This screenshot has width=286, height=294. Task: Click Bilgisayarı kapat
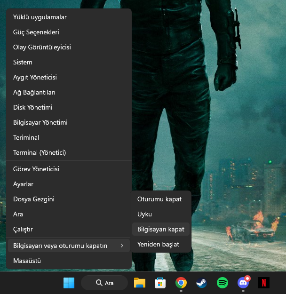pyautogui.click(x=161, y=229)
